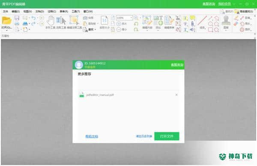Viewport: 257px width, 166px height.
Task: Expand the Edit Content dropdown arrow
Action: [147, 30]
